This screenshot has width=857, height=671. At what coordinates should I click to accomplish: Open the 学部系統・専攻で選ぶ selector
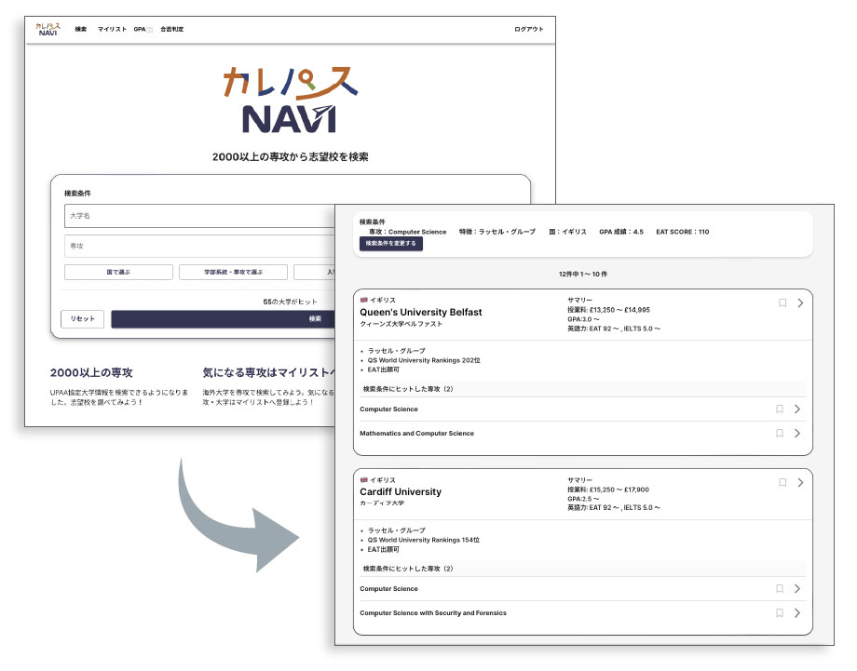pyautogui.click(x=233, y=272)
